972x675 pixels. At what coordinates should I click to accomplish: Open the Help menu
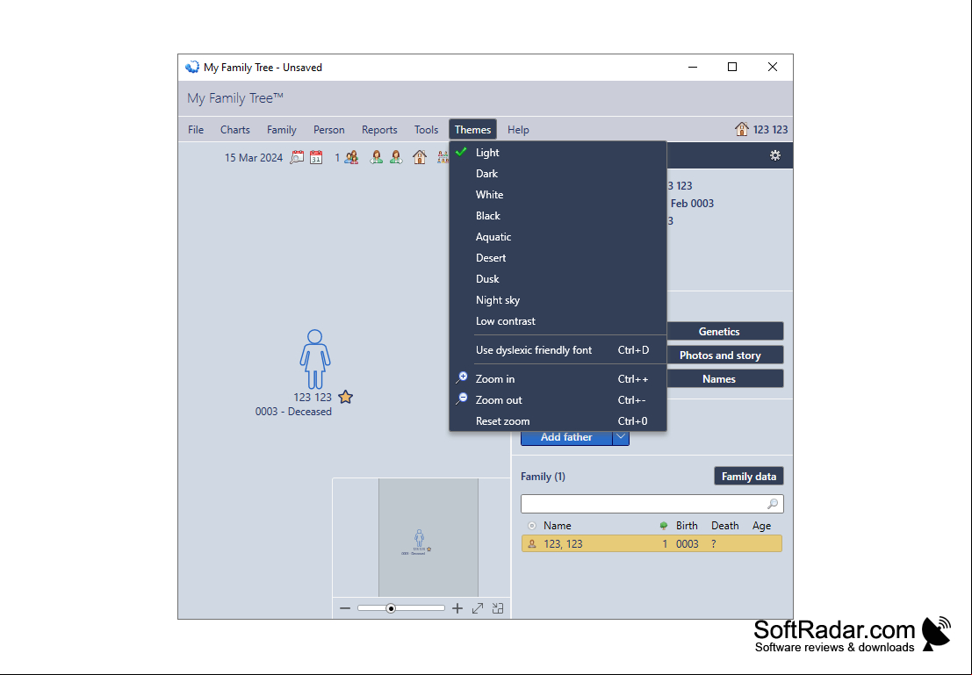[x=518, y=130]
